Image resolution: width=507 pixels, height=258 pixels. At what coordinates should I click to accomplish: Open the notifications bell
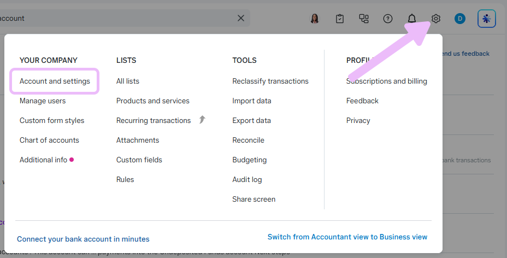coord(411,19)
